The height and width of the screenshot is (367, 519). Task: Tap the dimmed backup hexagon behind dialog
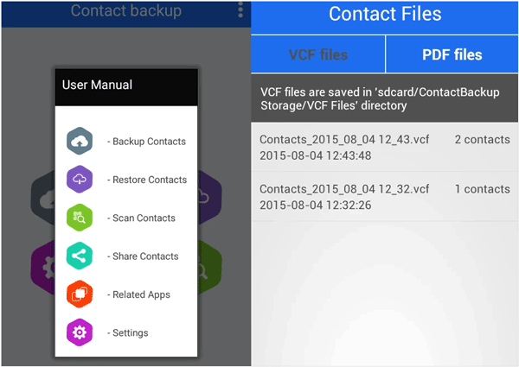point(43,199)
